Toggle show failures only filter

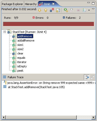52,10
